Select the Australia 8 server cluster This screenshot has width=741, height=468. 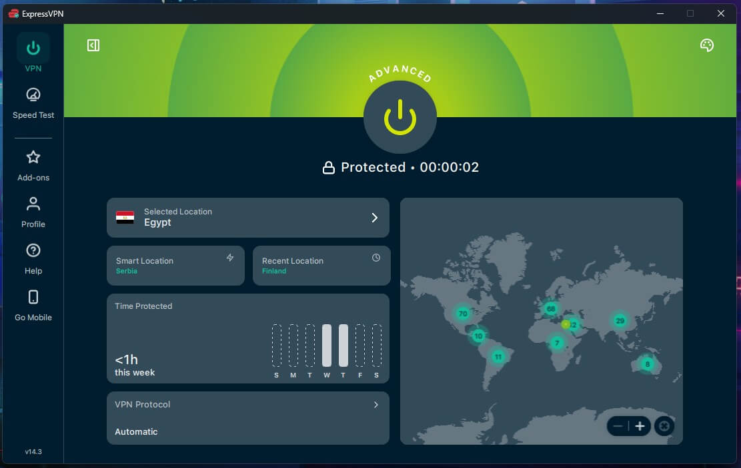pyautogui.click(x=648, y=363)
